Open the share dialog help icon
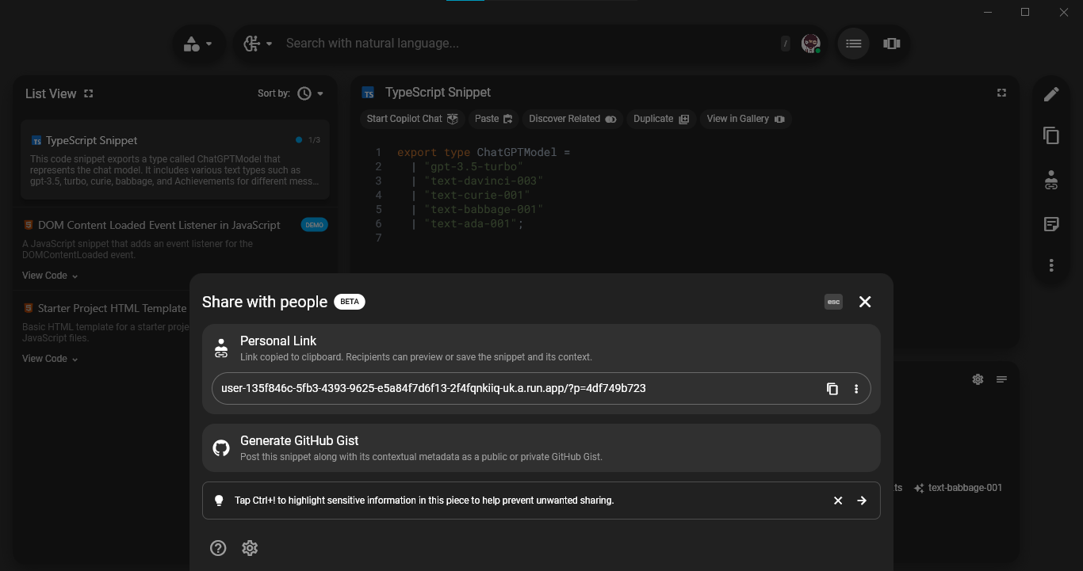The width and height of the screenshot is (1083, 571). click(x=218, y=548)
